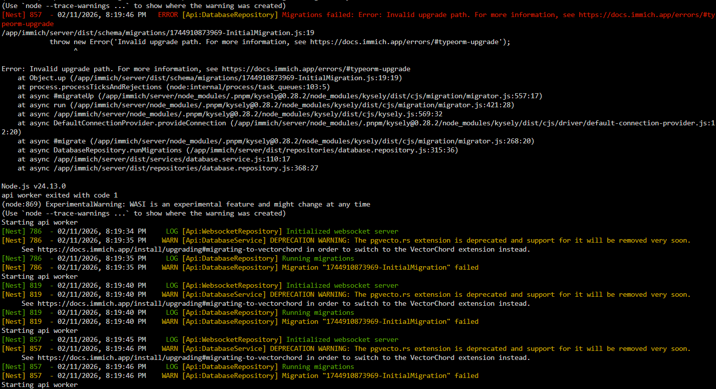Click the InitialMigration failed warning for PID 786
This screenshot has width=716, height=389.
click(380, 268)
